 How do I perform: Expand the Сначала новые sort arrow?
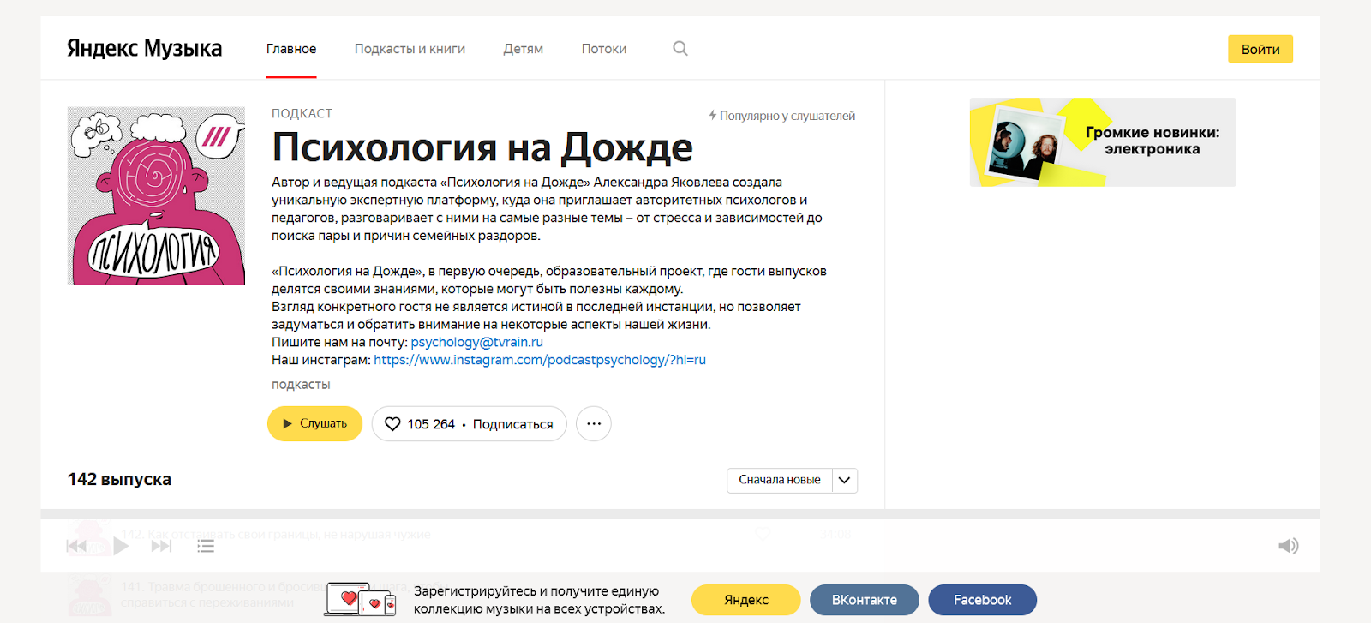click(844, 480)
